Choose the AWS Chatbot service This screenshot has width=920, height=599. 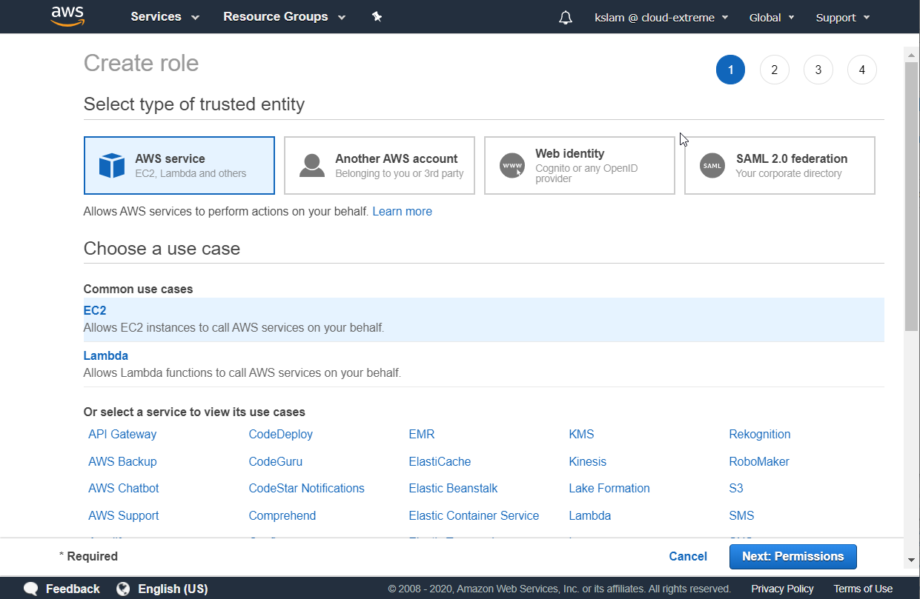123,488
